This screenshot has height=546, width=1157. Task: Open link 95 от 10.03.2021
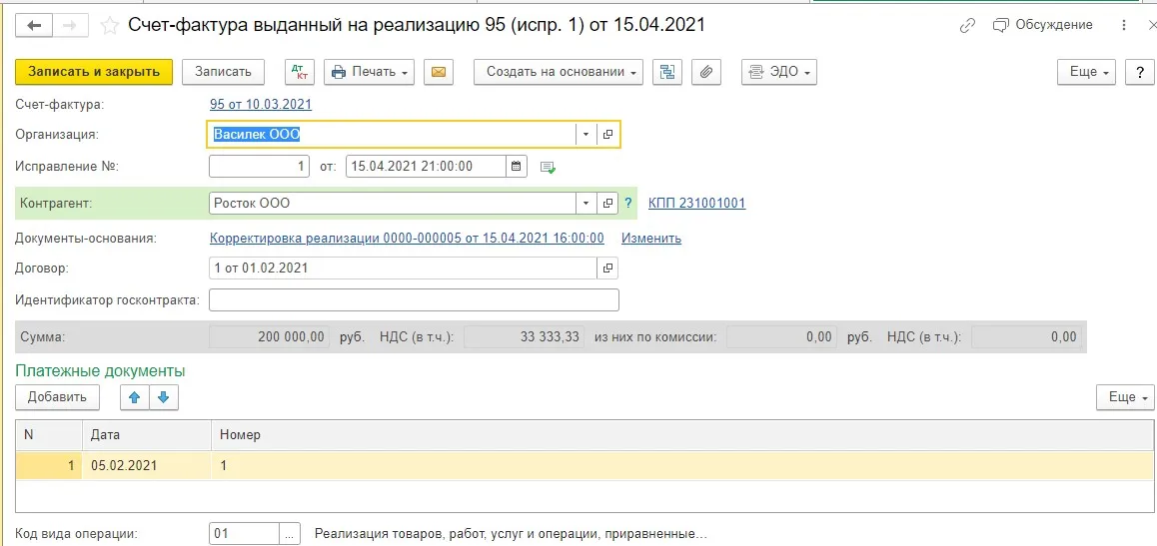click(261, 104)
